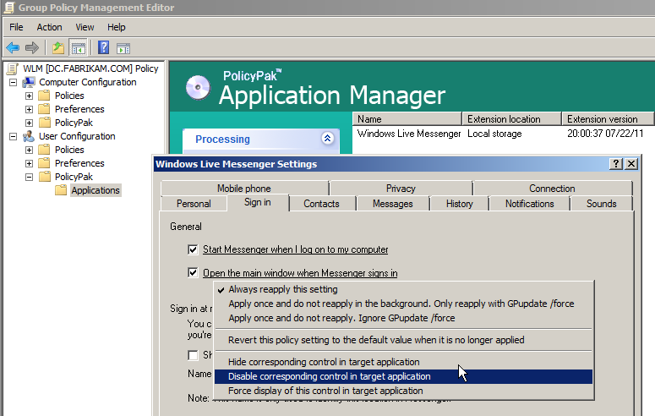
Task: Collapse the Processing panel chevron
Action: tap(327, 139)
